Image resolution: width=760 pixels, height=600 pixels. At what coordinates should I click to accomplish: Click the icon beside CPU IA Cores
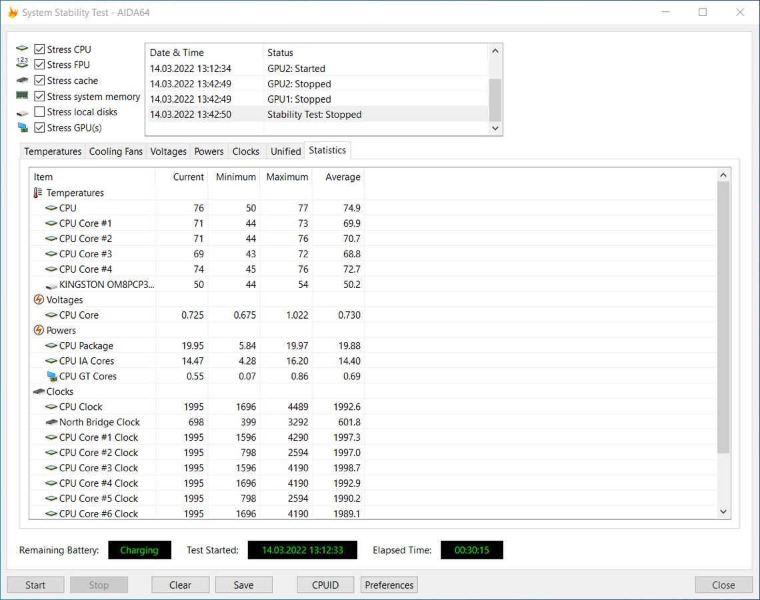click(x=51, y=361)
